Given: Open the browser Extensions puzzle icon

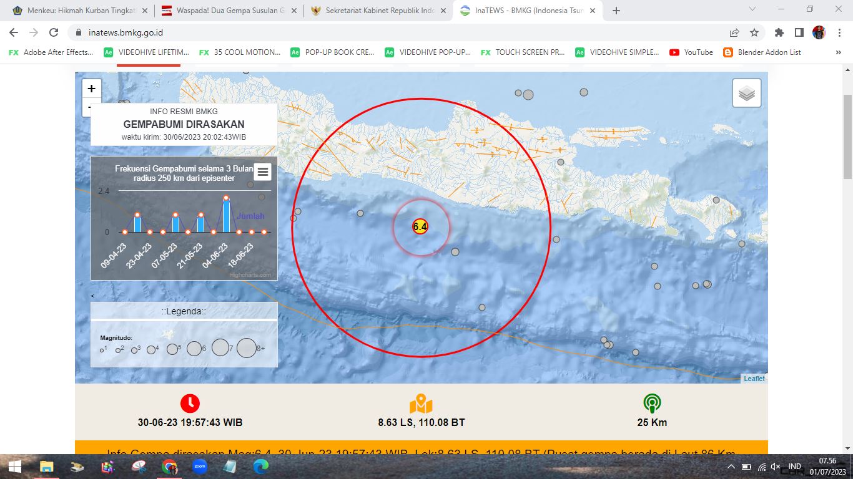Looking at the screenshot, I should (x=779, y=32).
